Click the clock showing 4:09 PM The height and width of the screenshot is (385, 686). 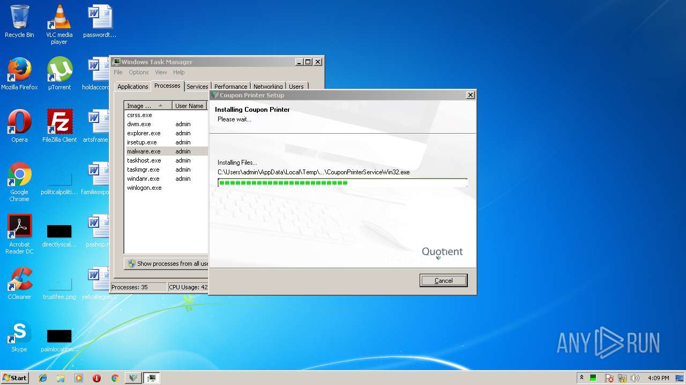point(658,378)
